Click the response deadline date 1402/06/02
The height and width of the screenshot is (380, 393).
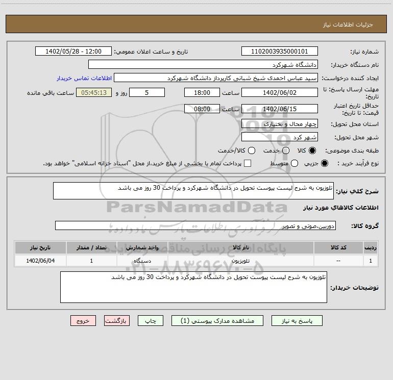[280, 92]
